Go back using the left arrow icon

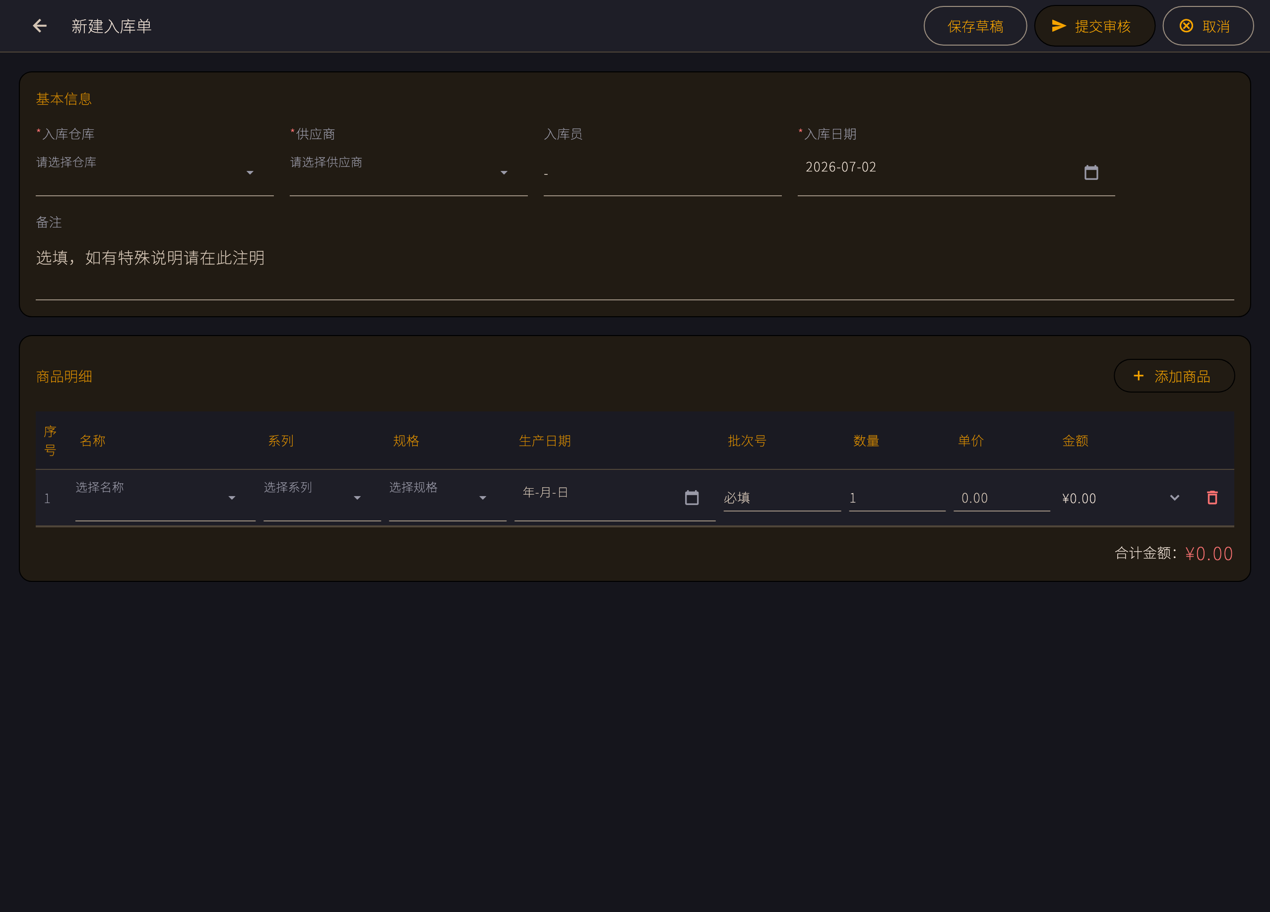(x=39, y=26)
